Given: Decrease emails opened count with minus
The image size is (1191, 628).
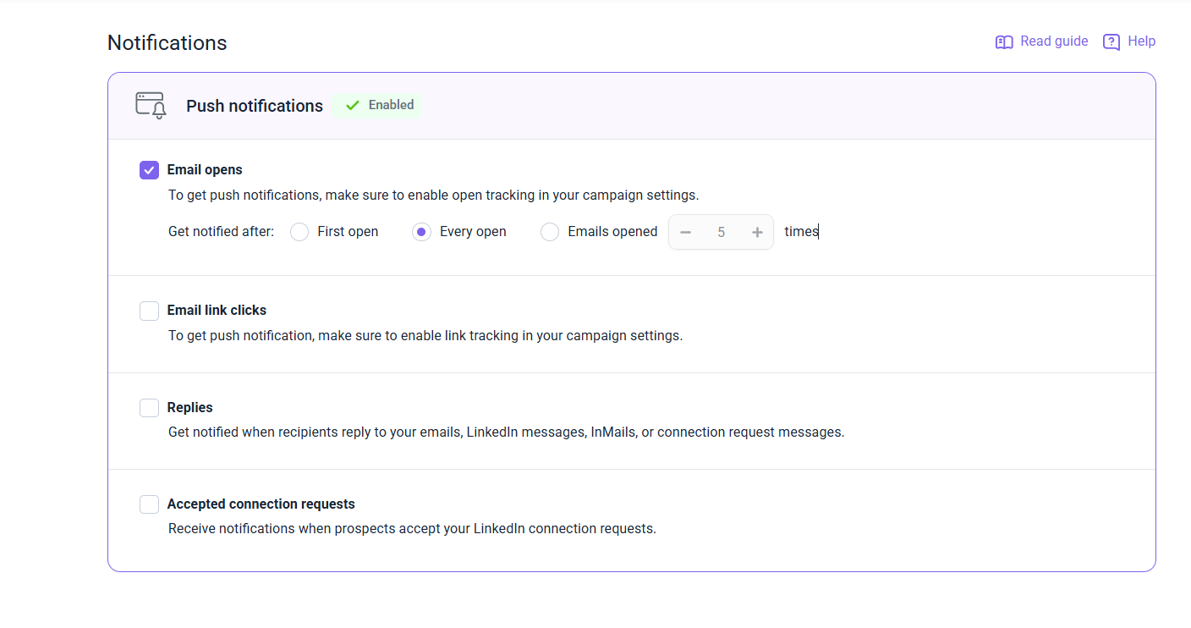Looking at the screenshot, I should 686,232.
